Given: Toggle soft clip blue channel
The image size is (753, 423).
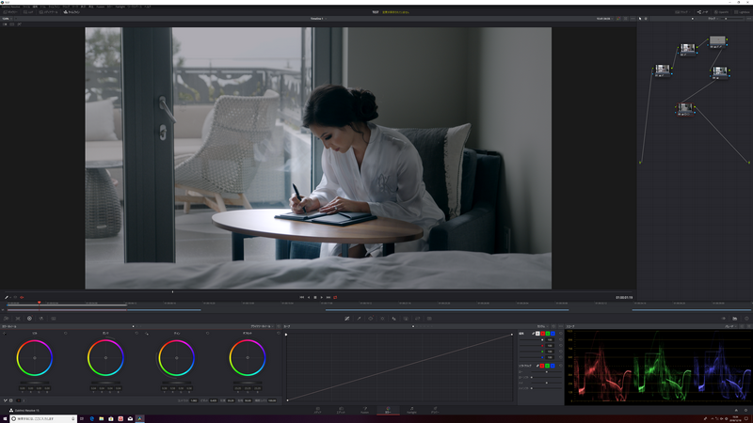Looking at the screenshot, I should pyautogui.click(x=553, y=366).
